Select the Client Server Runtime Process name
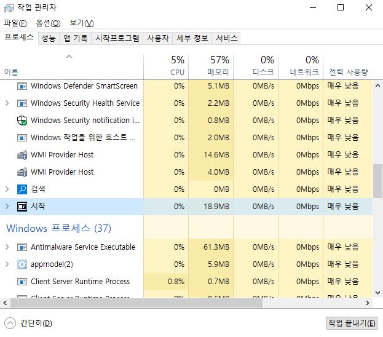The image size is (383, 337). pos(80,282)
